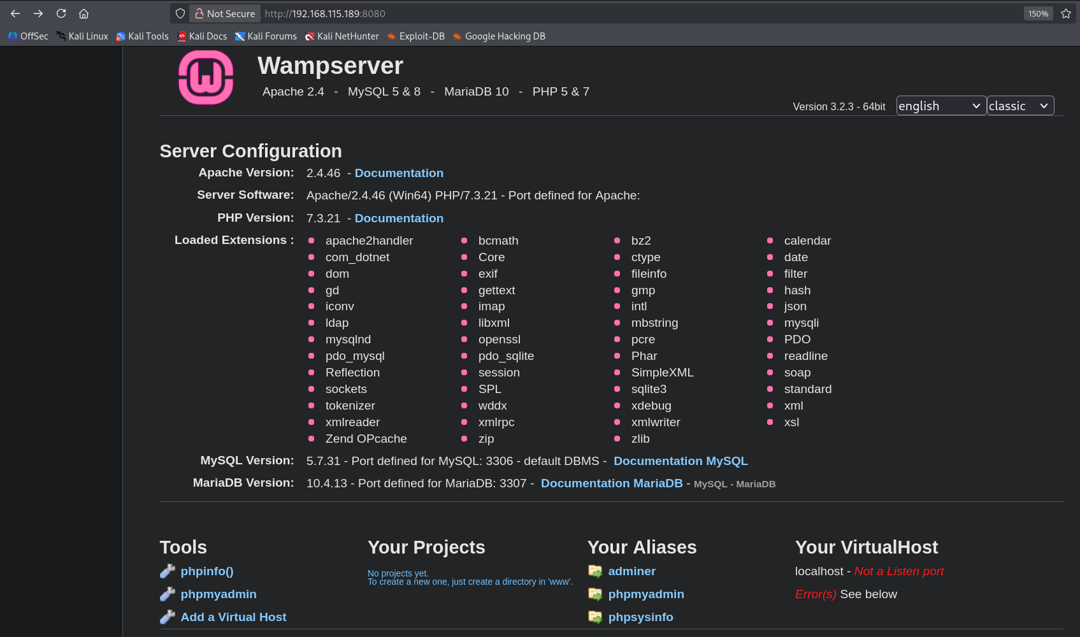This screenshot has height=637, width=1080.
Task: Reload the page with the browser refresh icon
Action: pyautogui.click(x=61, y=13)
